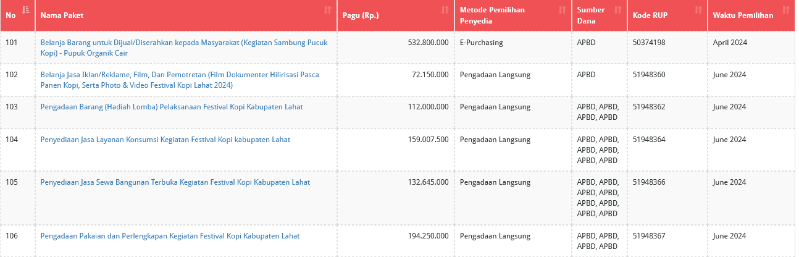Open Penyediaan Jasa Layanan Konsumsi link
Image resolution: width=799 pixels, height=257 pixels.
165,140
